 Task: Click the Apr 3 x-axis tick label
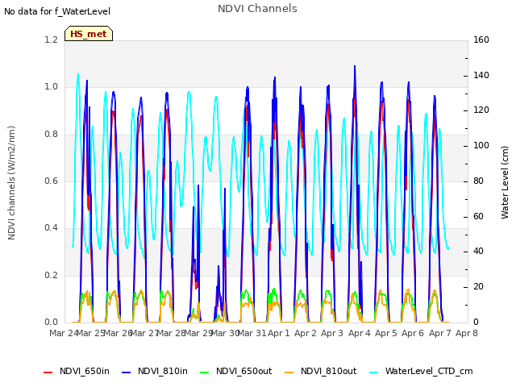tap(332, 333)
